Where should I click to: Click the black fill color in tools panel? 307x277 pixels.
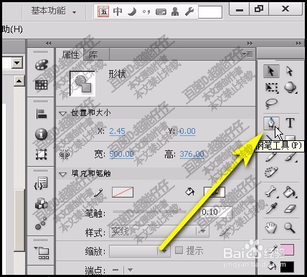pos(287,267)
